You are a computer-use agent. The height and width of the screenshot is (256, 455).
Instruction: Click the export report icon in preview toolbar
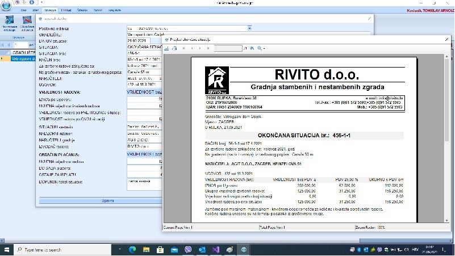166,48
